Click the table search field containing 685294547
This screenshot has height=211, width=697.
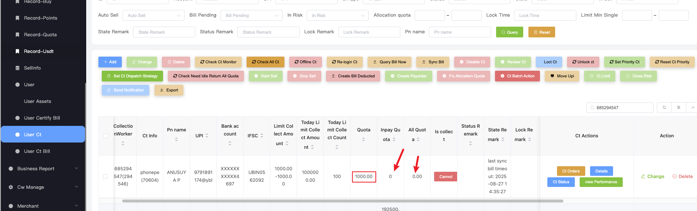pos(622,108)
